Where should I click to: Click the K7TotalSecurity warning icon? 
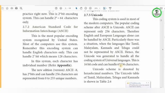pos(128,83)
